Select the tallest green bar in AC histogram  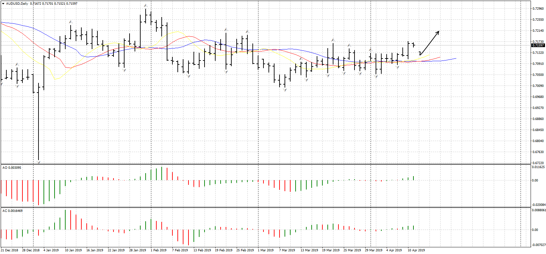[x=65, y=220]
